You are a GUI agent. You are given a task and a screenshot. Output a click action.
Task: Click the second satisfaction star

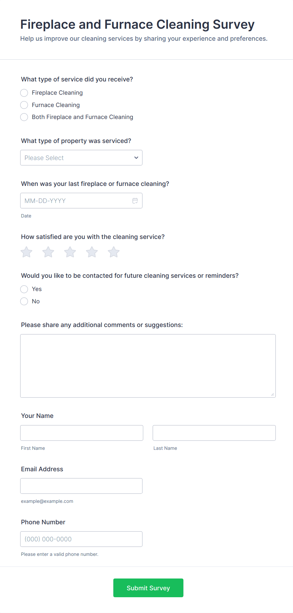tap(48, 252)
